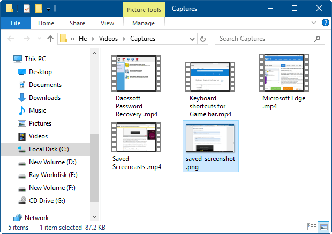Click the New Folder quick access icon

(x=39, y=9)
